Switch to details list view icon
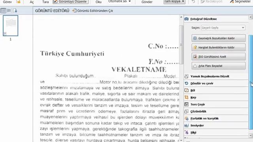Image resolution: width=253 pixels, height=142 pixels. (x=9, y=11)
